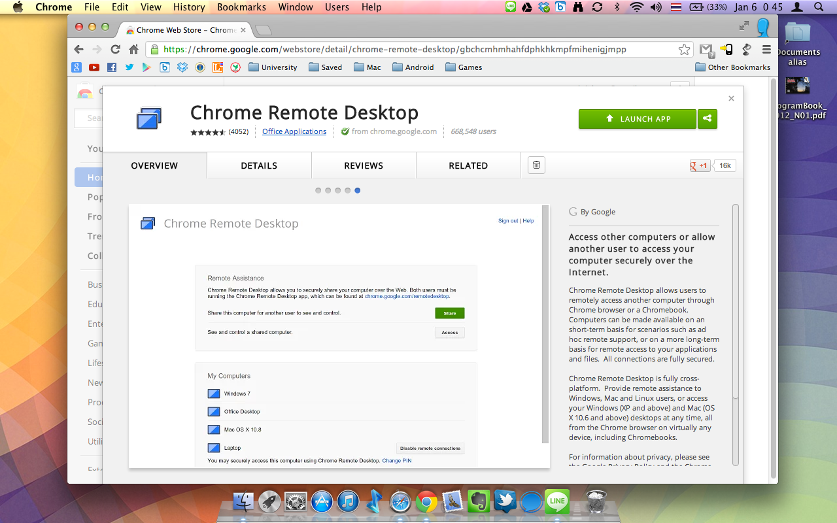Open the Google bookmark icon
The width and height of the screenshot is (837, 523).
click(x=77, y=67)
